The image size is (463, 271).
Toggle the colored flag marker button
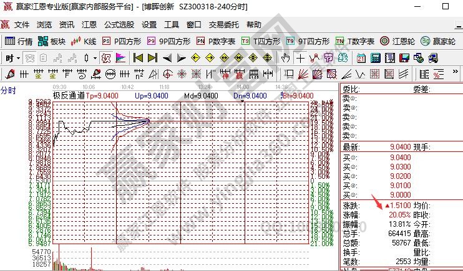tap(121, 58)
